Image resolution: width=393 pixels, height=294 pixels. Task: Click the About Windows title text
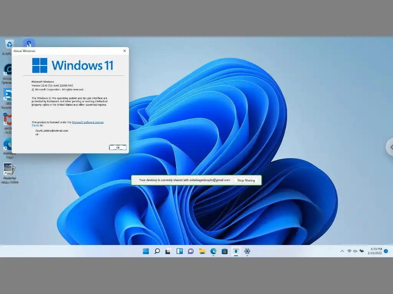24,51
